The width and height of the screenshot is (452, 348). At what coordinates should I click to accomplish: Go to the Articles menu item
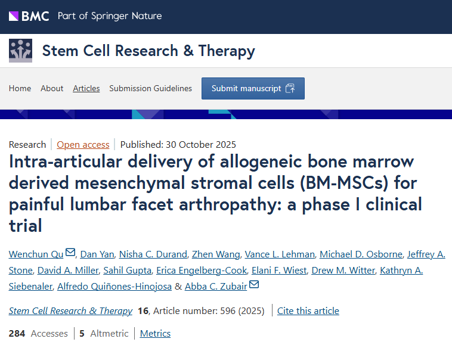[86, 88]
